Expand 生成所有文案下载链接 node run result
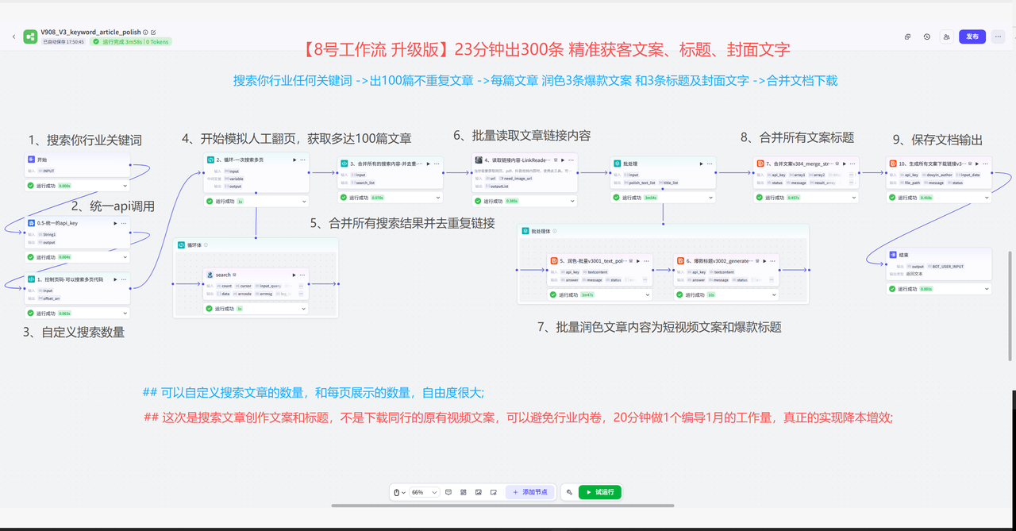 coord(987,198)
